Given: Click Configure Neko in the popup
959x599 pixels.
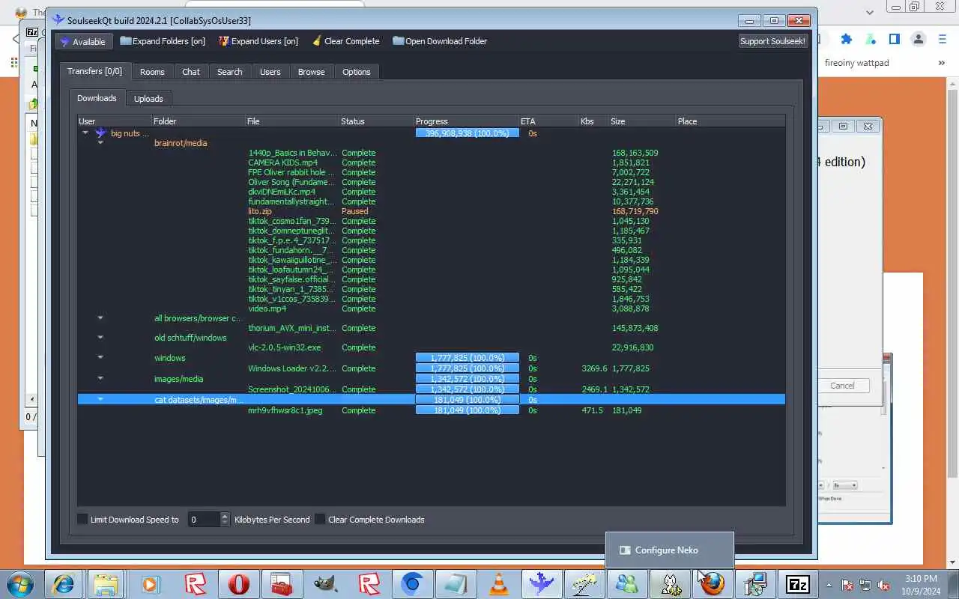Looking at the screenshot, I should click(x=669, y=550).
